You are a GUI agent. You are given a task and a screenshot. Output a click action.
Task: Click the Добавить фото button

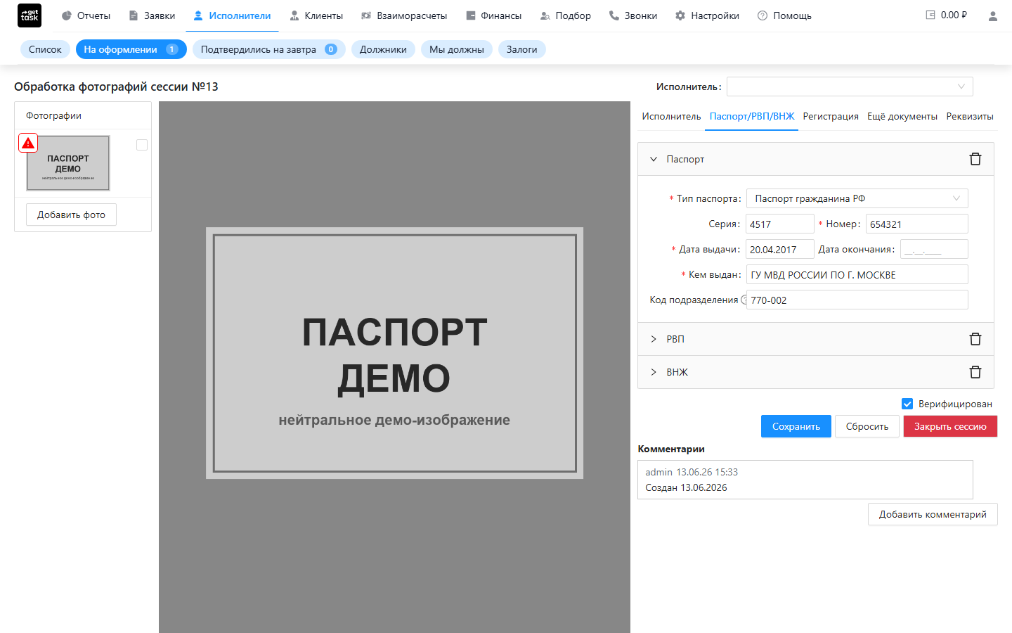[x=71, y=215]
